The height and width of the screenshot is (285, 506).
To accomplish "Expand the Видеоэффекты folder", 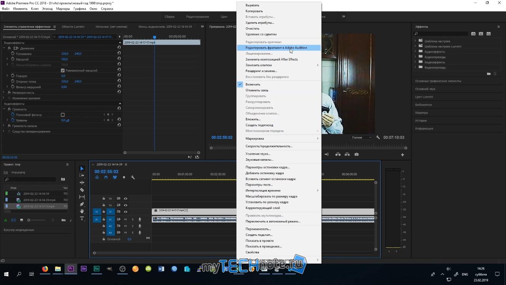I will (415, 62).
